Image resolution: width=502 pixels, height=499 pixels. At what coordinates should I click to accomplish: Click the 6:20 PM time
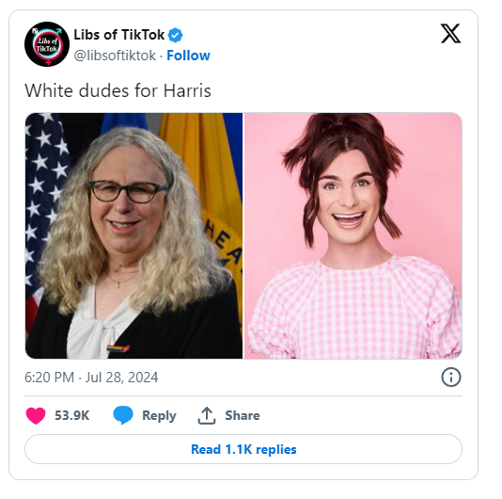(x=49, y=378)
